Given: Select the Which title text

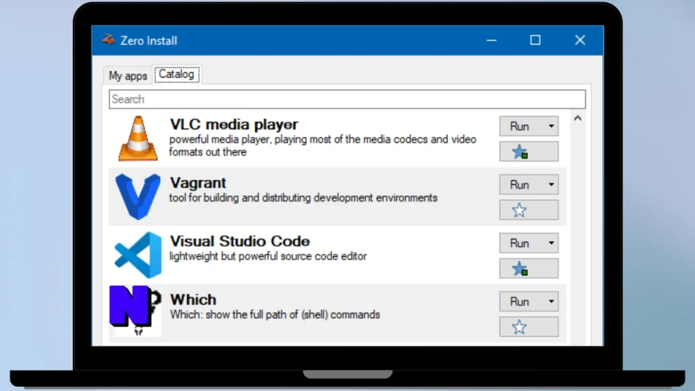Looking at the screenshot, I should pyautogui.click(x=193, y=299).
